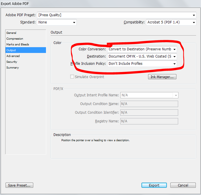Image resolution: width=201 pixels, height=195 pixels.
Task: Click the Save Preset button
Action: pos(19,185)
